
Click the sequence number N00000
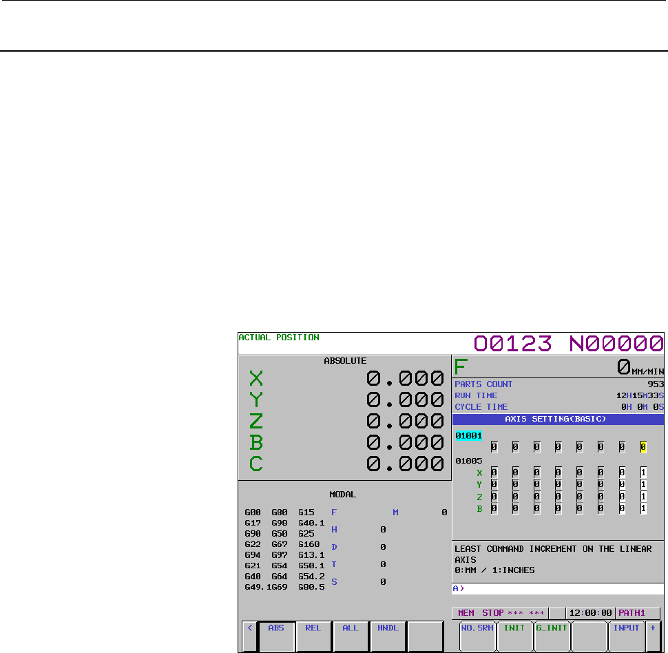pos(616,344)
